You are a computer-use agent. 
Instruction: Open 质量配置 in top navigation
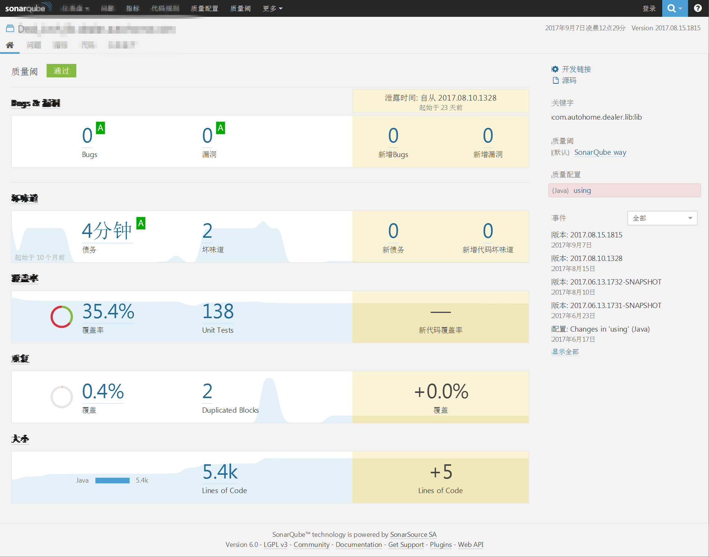pos(204,8)
